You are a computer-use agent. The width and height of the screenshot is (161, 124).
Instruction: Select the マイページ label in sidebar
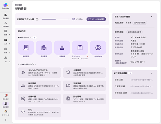point(5,115)
